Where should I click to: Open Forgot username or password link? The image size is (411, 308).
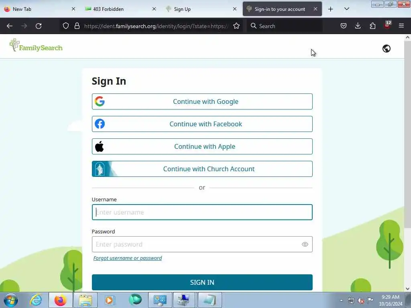coord(127,258)
